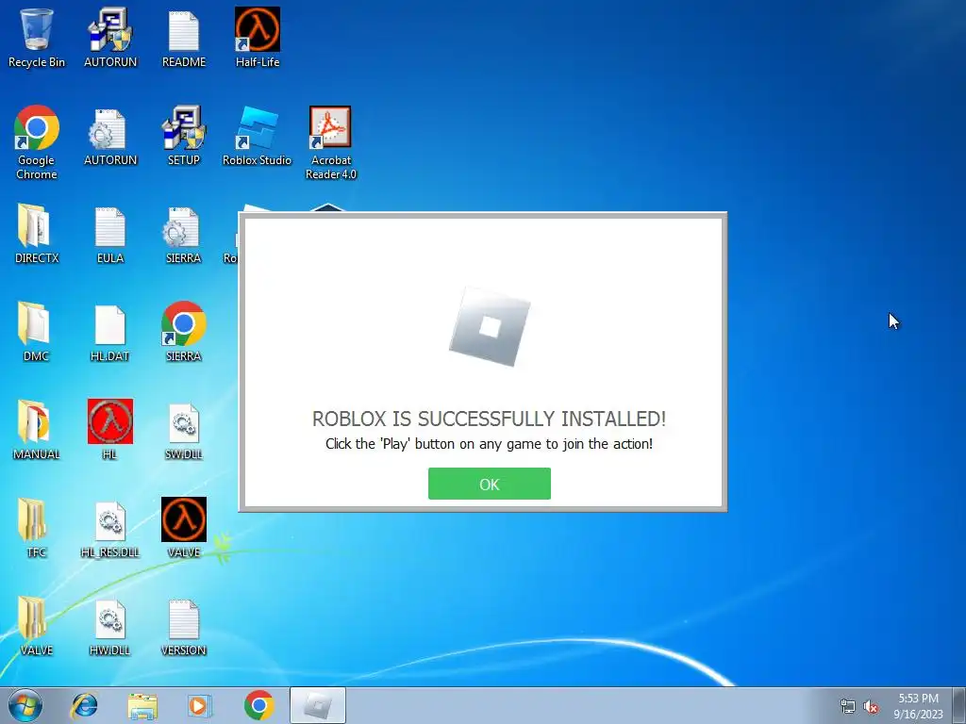Launch Internet Explorer from the taskbar
The image size is (966, 724).
point(84,705)
